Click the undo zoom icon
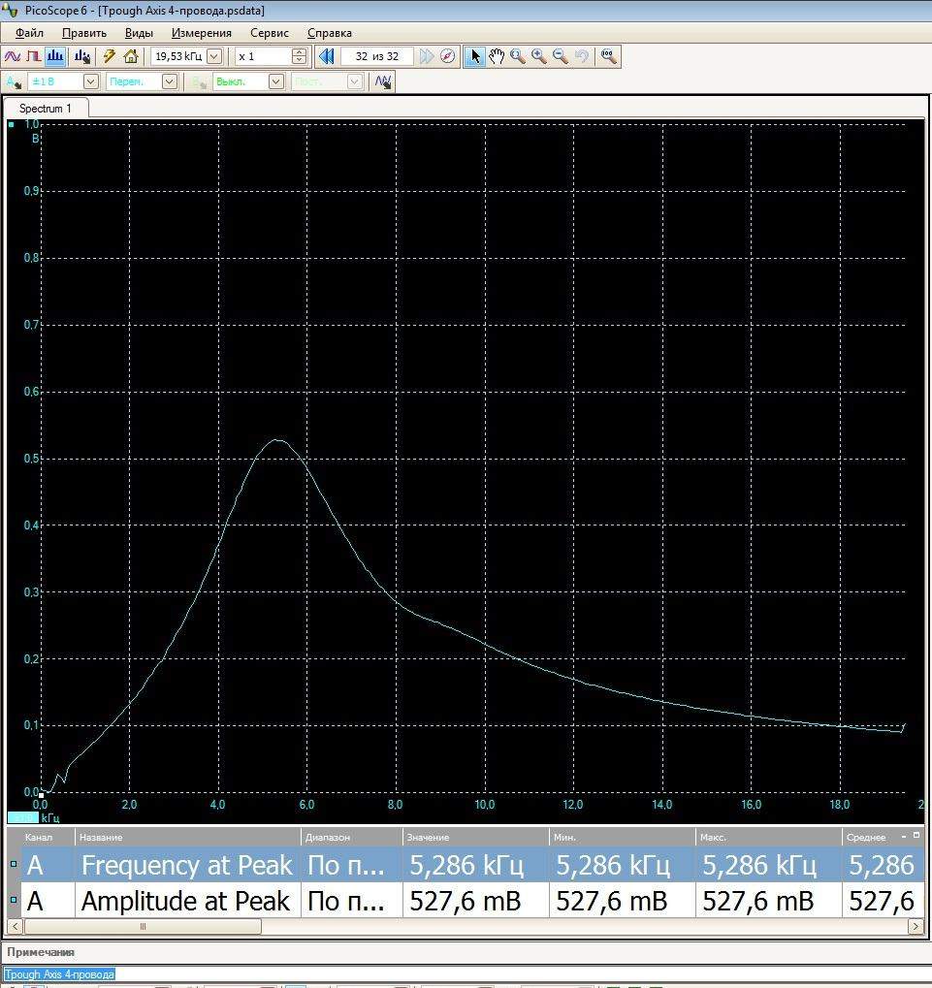The image size is (932, 988). pos(582,56)
